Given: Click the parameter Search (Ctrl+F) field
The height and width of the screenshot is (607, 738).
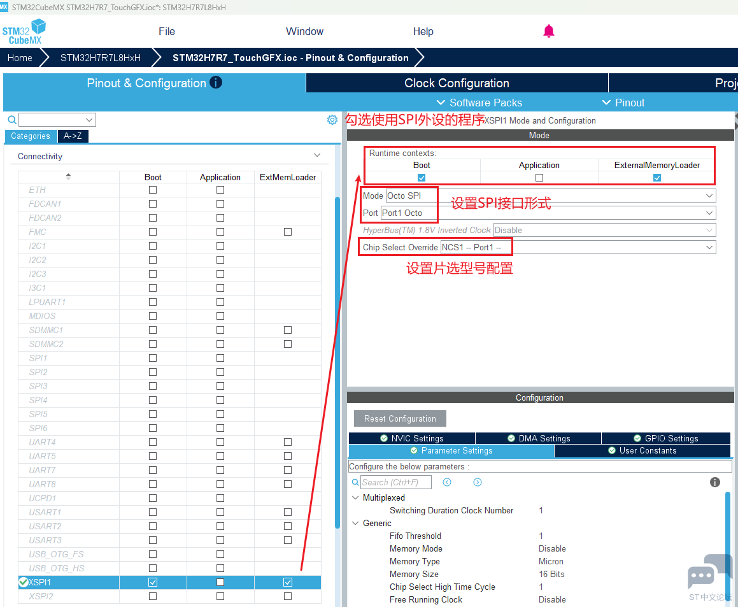Looking at the screenshot, I should click(x=396, y=482).
